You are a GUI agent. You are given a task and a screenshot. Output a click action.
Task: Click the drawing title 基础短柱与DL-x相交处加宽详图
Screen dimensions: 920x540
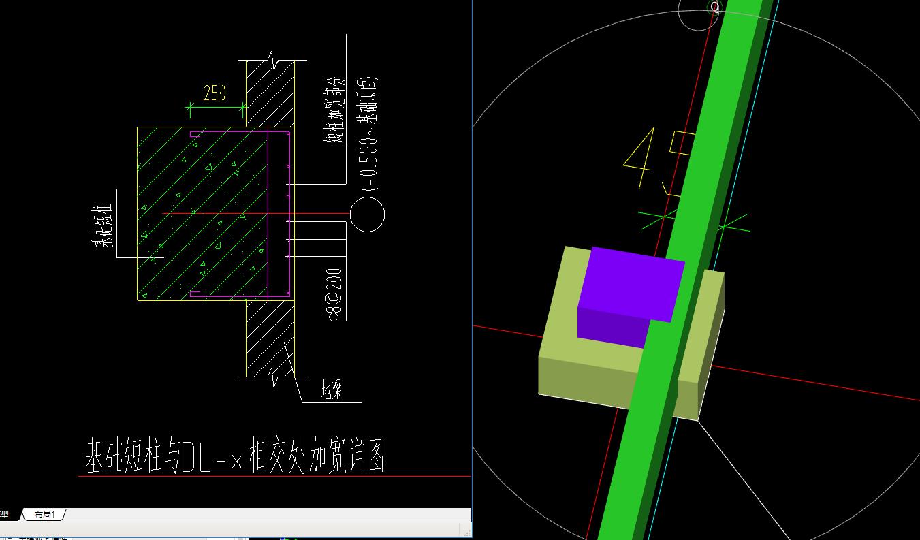pos(234,456)
